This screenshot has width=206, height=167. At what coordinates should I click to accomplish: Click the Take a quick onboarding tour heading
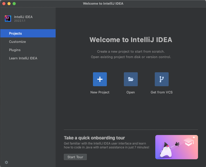pyautogui.click(x=94, y=138)
